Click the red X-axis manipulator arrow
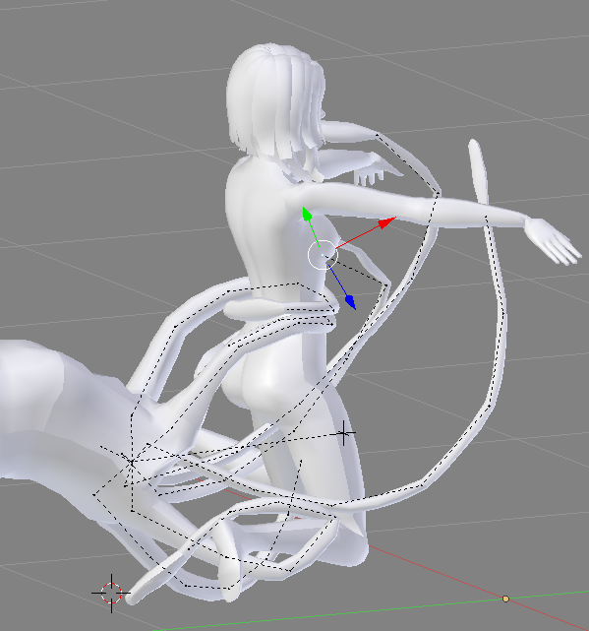 coord(387,222)
